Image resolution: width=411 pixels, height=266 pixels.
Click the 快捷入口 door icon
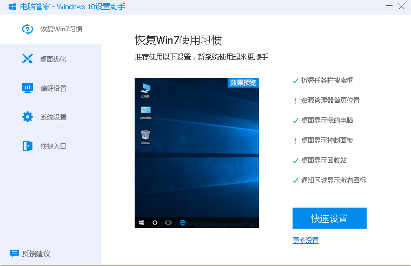tap(28, 146)
